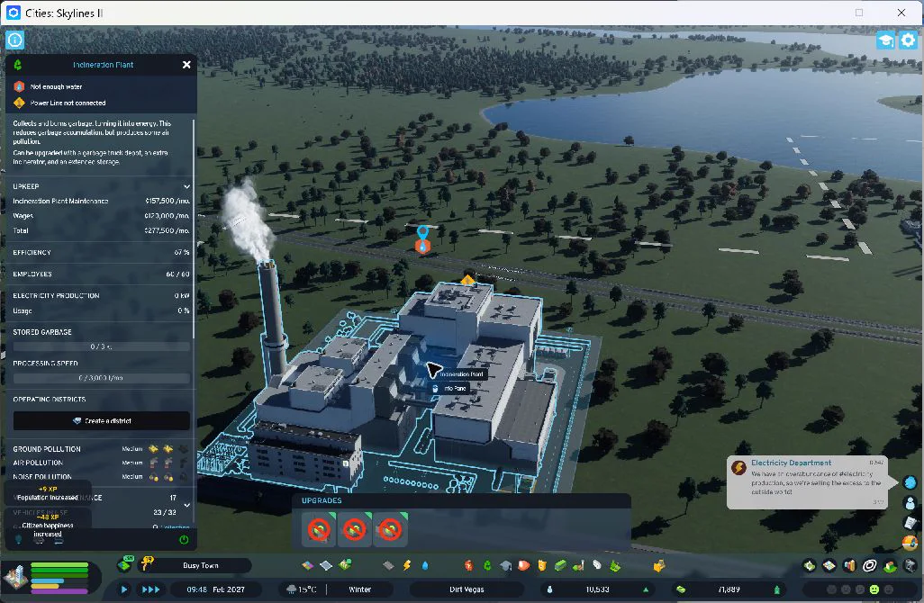
Task: Open the bottom-right economy icon
Action: [x=849, y=565]
